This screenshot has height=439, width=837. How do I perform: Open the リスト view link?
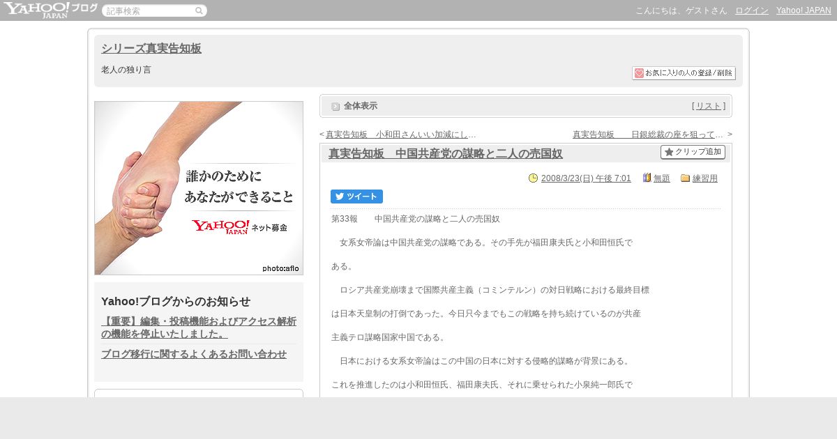click(709, 106)
